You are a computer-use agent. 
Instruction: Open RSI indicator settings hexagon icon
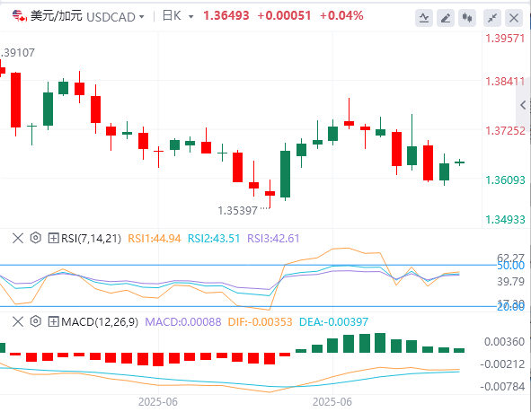pos(36,238)
